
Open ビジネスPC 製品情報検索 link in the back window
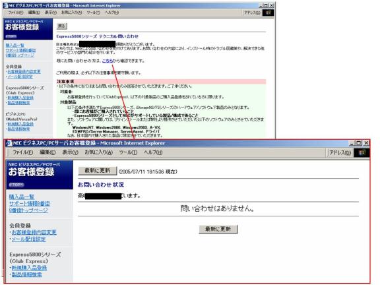[x=18, y=129]
